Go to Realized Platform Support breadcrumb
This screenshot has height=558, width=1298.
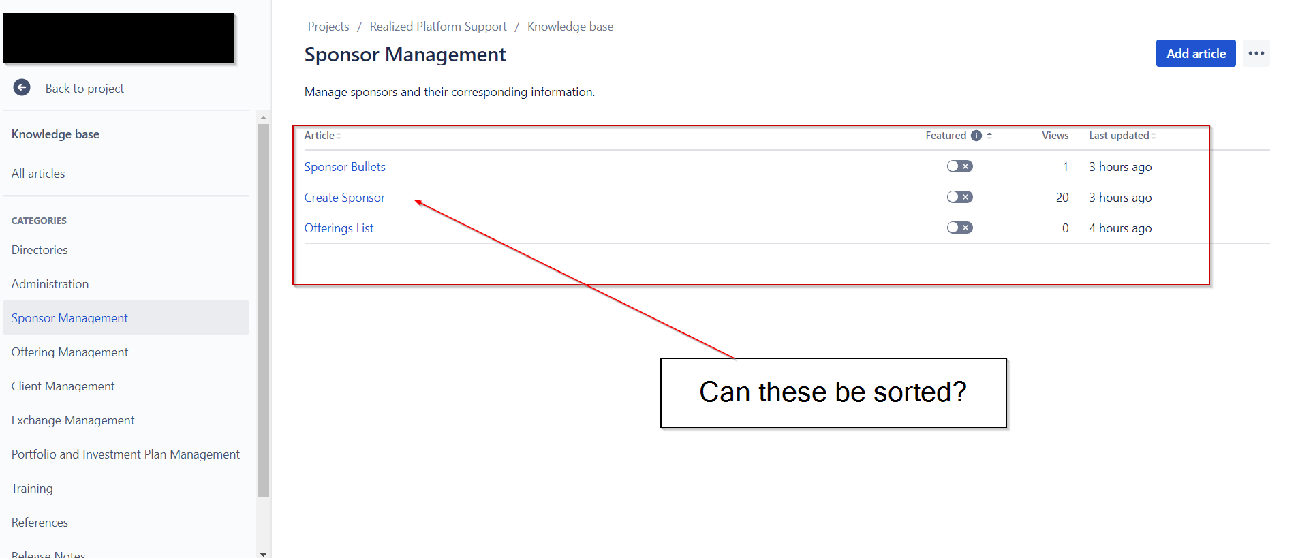coord(438,27)
